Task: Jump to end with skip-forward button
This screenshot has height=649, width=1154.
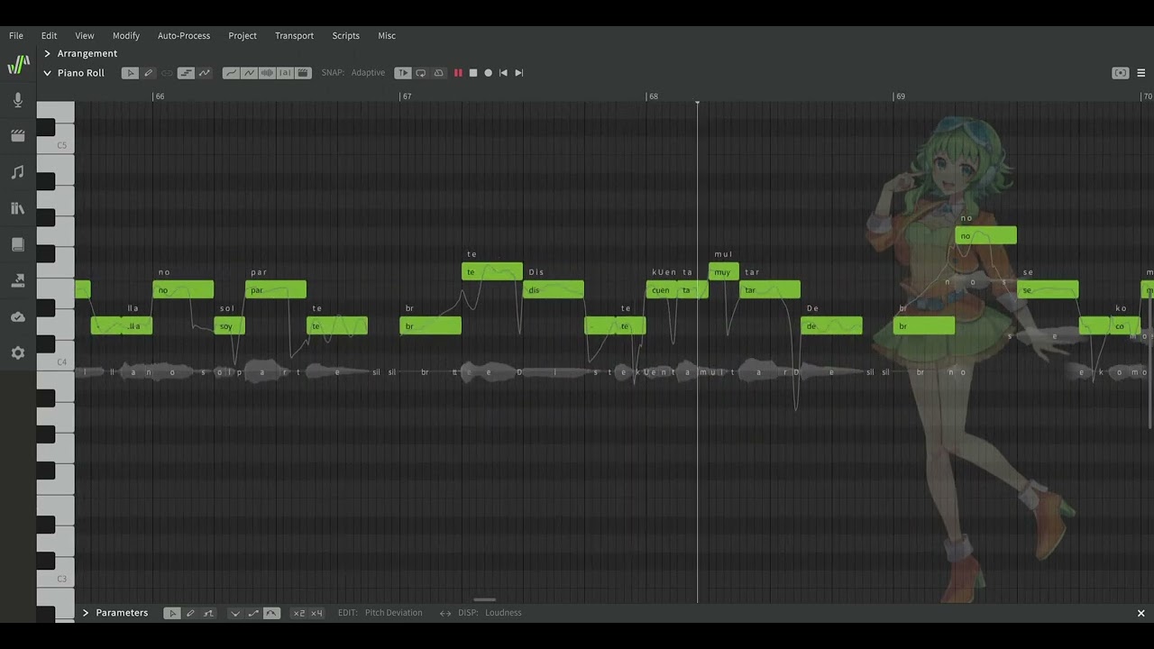Action: pos(518,73)
